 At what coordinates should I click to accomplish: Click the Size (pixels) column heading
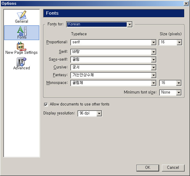tap(171, 34)
